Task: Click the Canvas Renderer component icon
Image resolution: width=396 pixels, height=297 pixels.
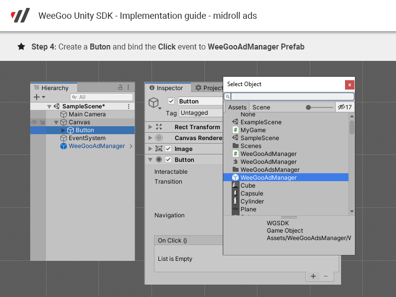Action: pyautogui.click(x=159, y=138)
